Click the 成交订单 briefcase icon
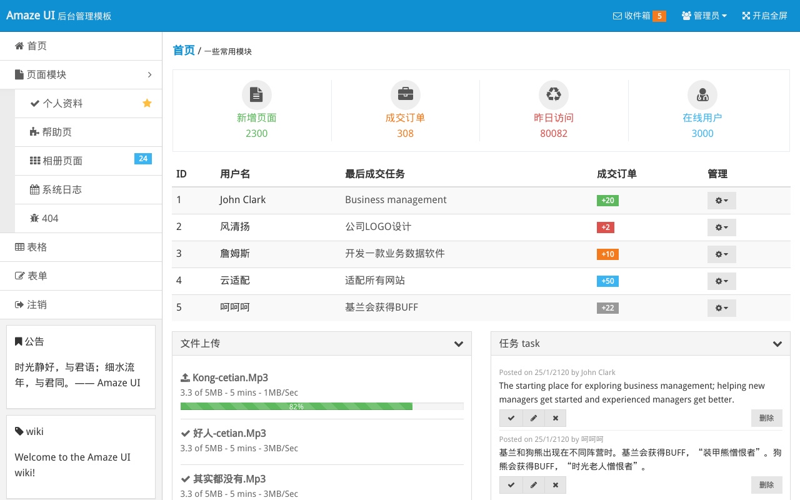Image resolution: width=800 pixels, height=500 pixels. (x=406, y=95)
